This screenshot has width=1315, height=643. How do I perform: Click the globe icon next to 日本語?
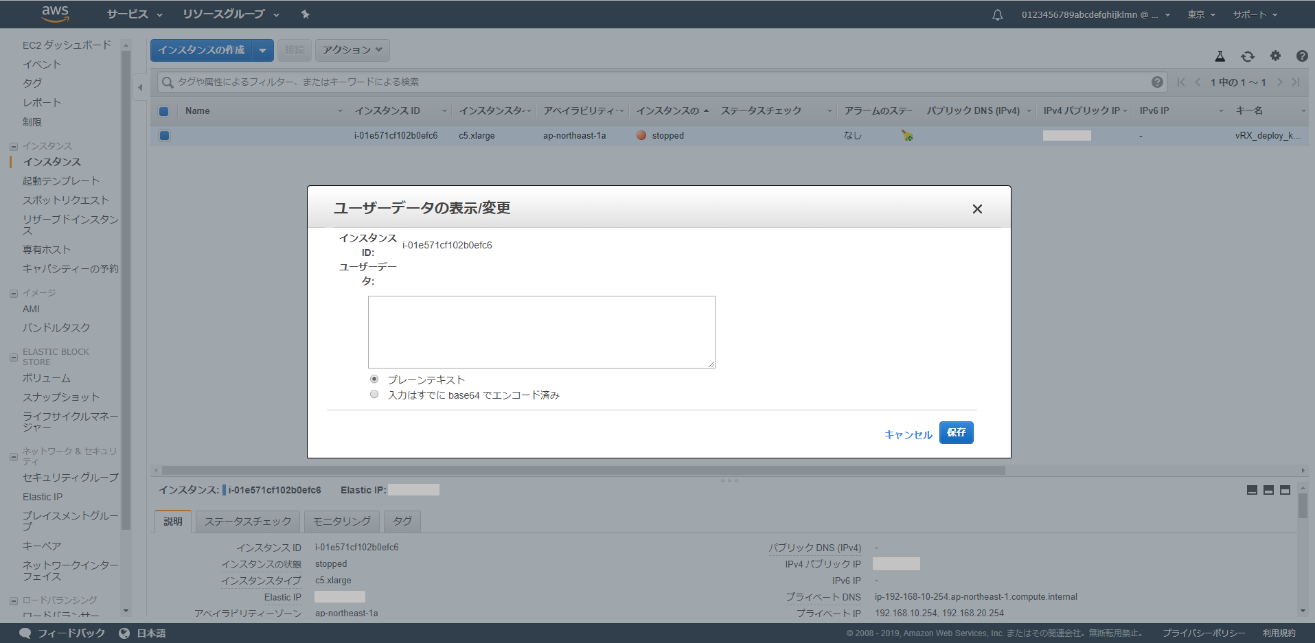124,633
